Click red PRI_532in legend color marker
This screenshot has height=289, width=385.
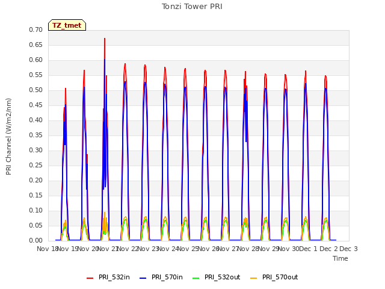[x=90, y=278]
